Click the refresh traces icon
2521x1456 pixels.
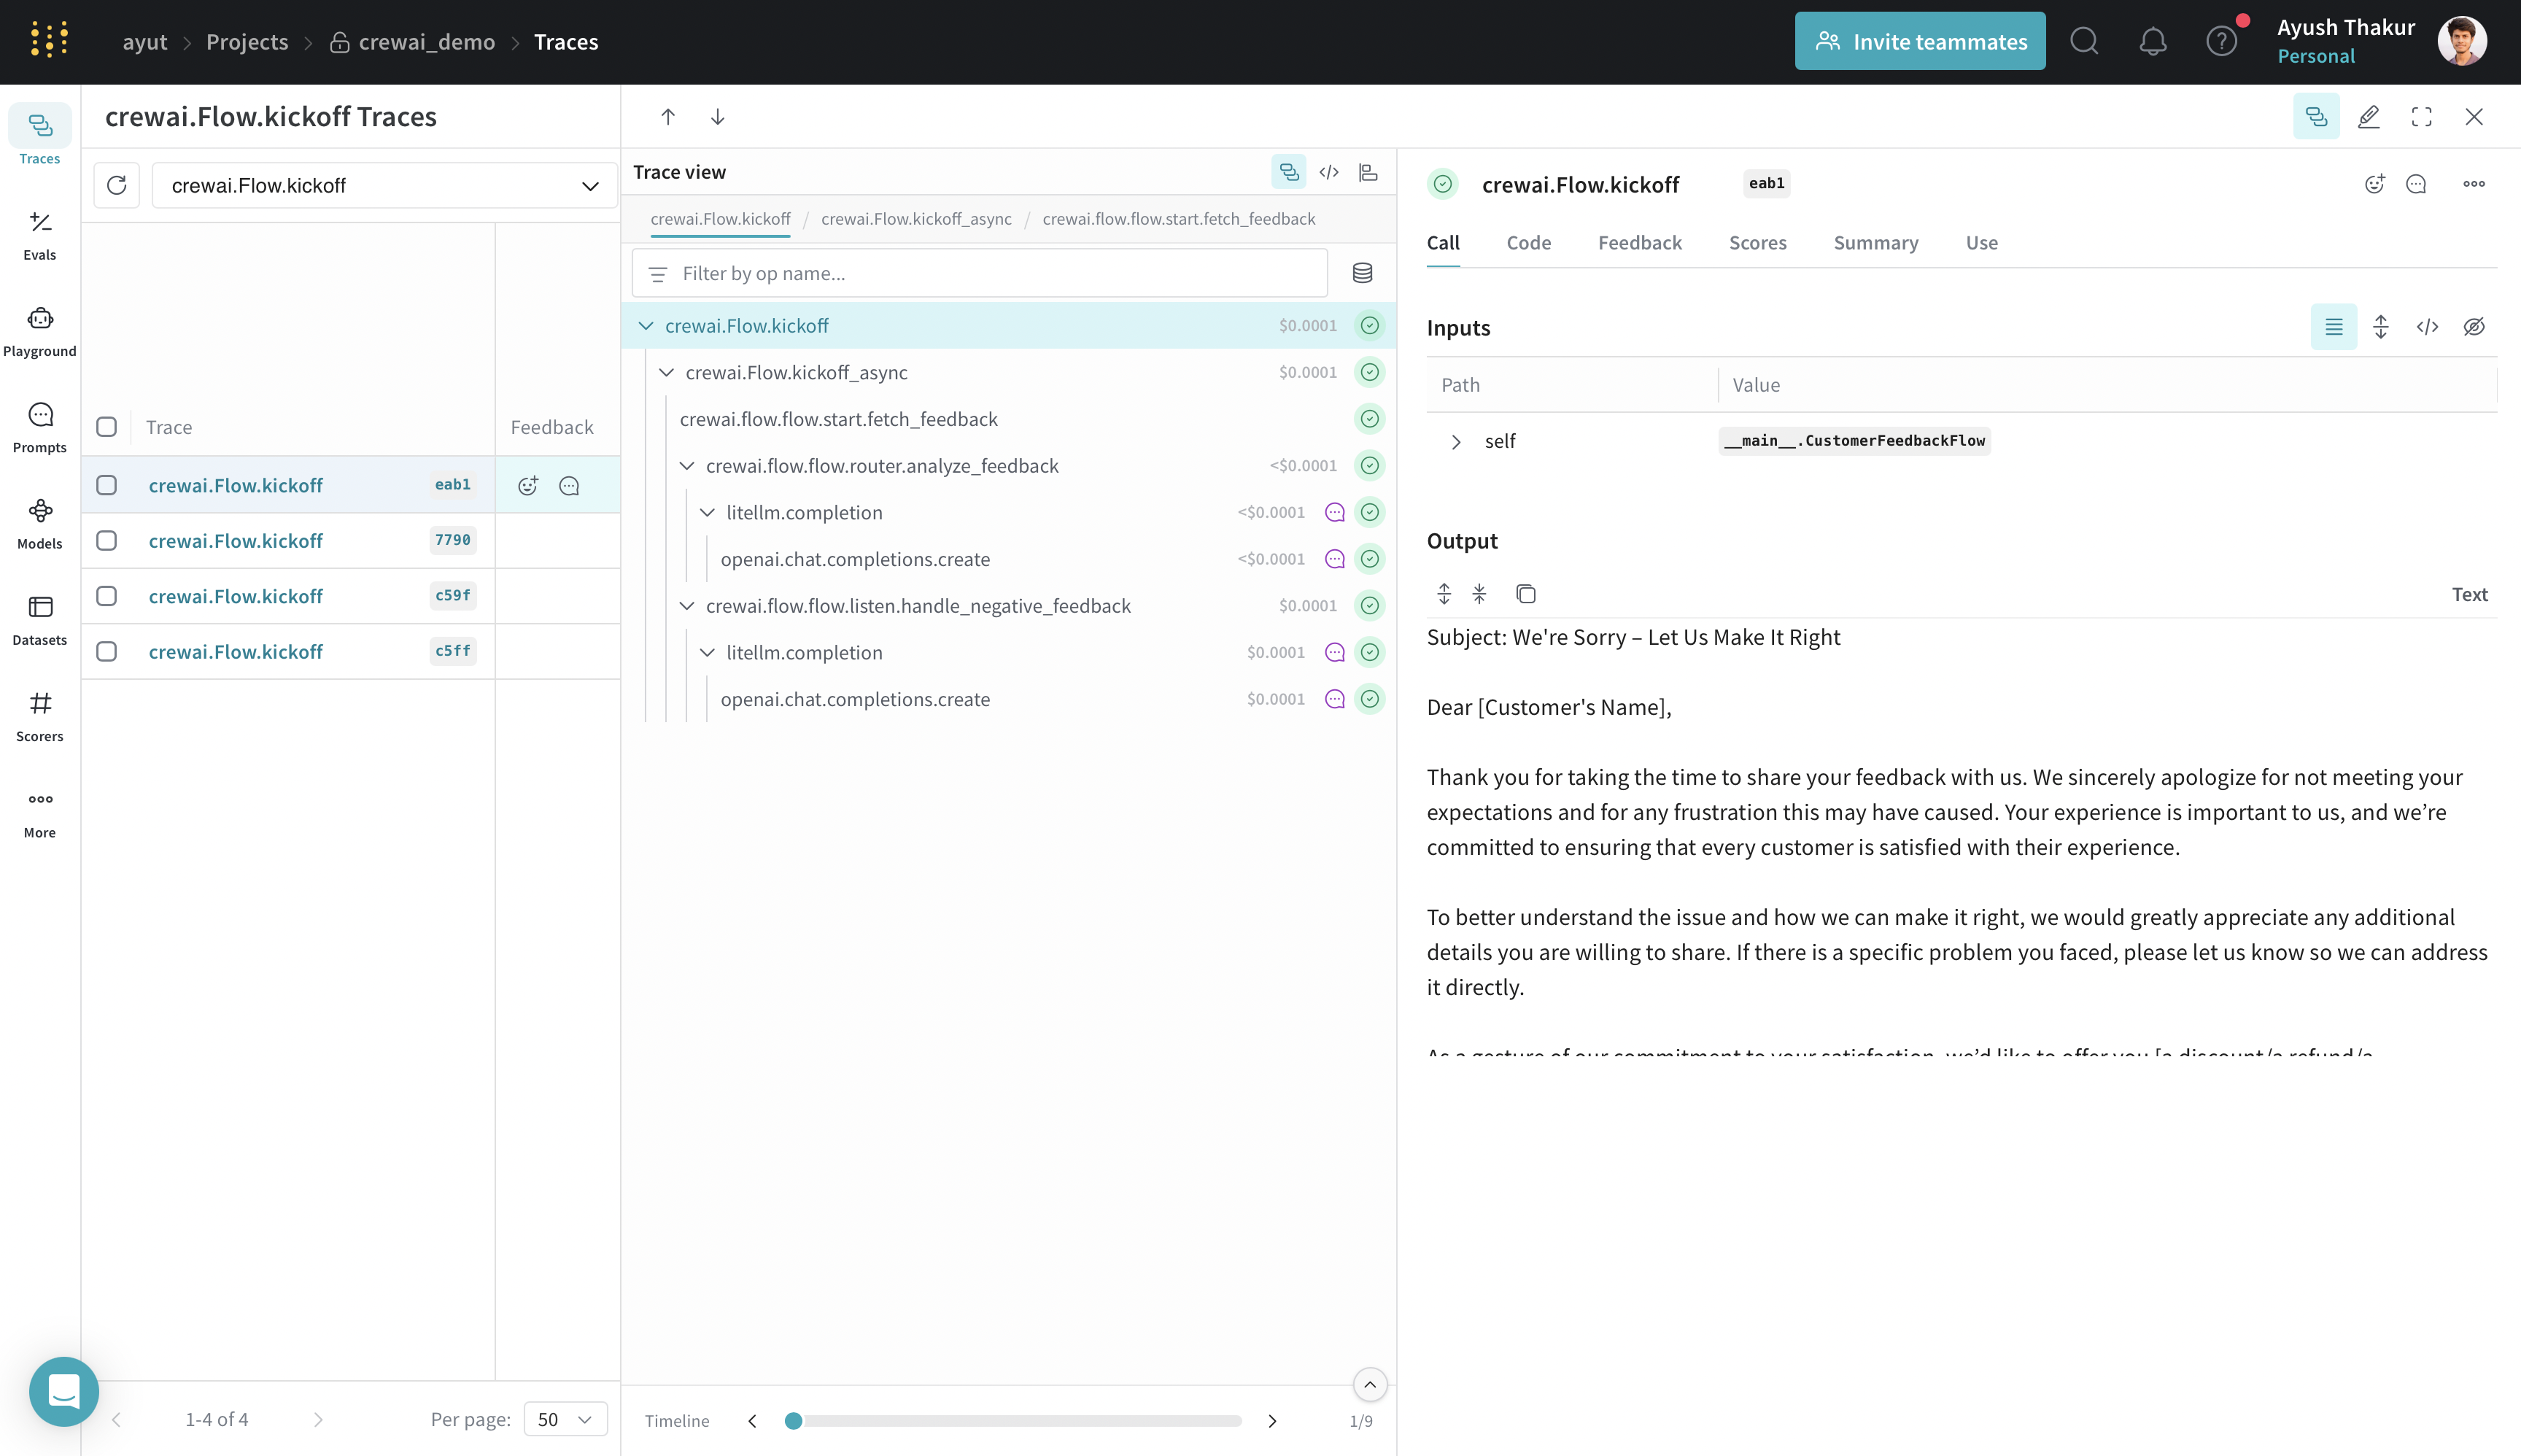coord(117,185)
